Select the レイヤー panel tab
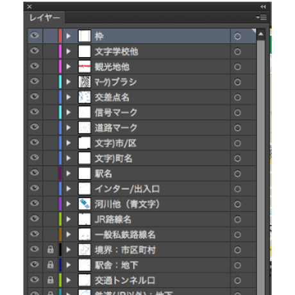The image size is (295, 295). tap(44, 17)
